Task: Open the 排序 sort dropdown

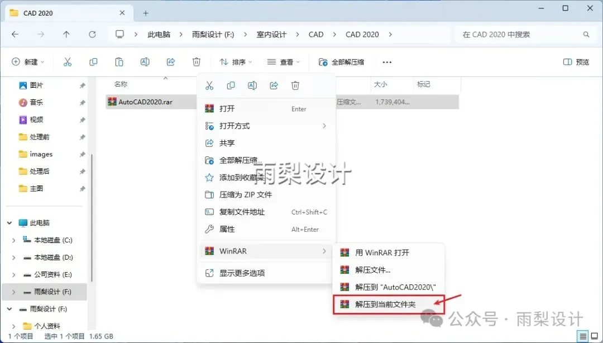Action: [x=236, y=62]
